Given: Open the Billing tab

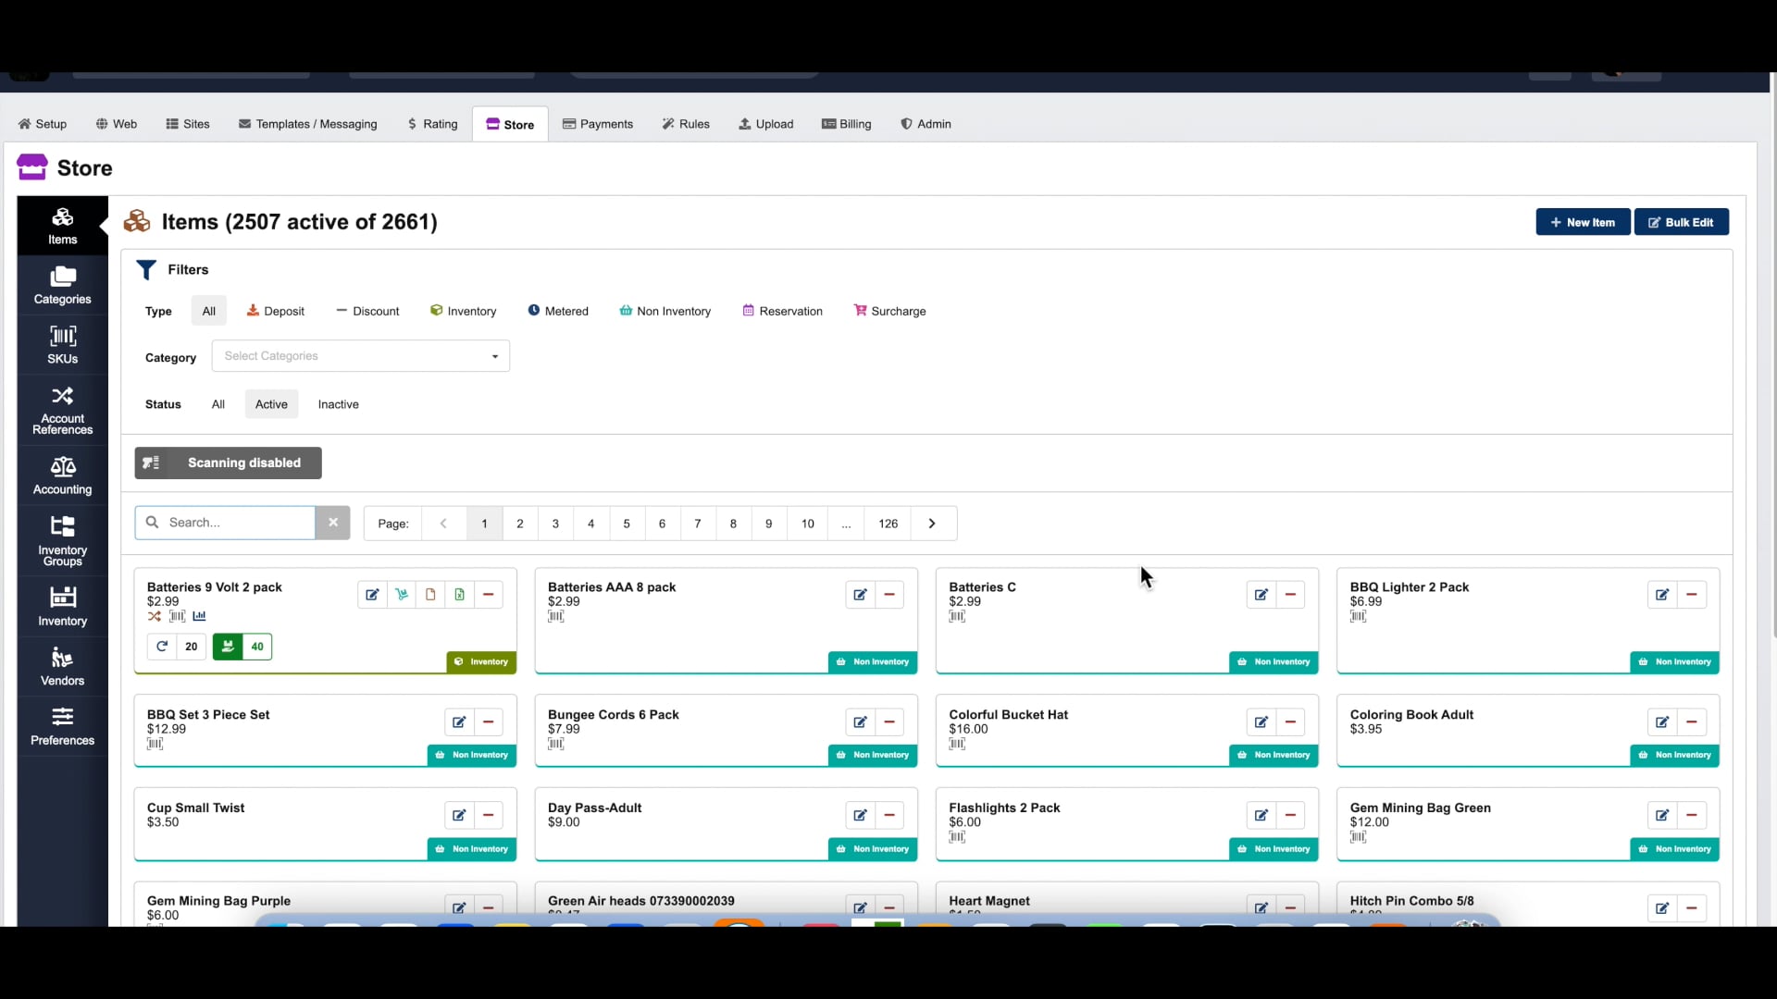Looking at the screenshot, I should coord(847,124).
